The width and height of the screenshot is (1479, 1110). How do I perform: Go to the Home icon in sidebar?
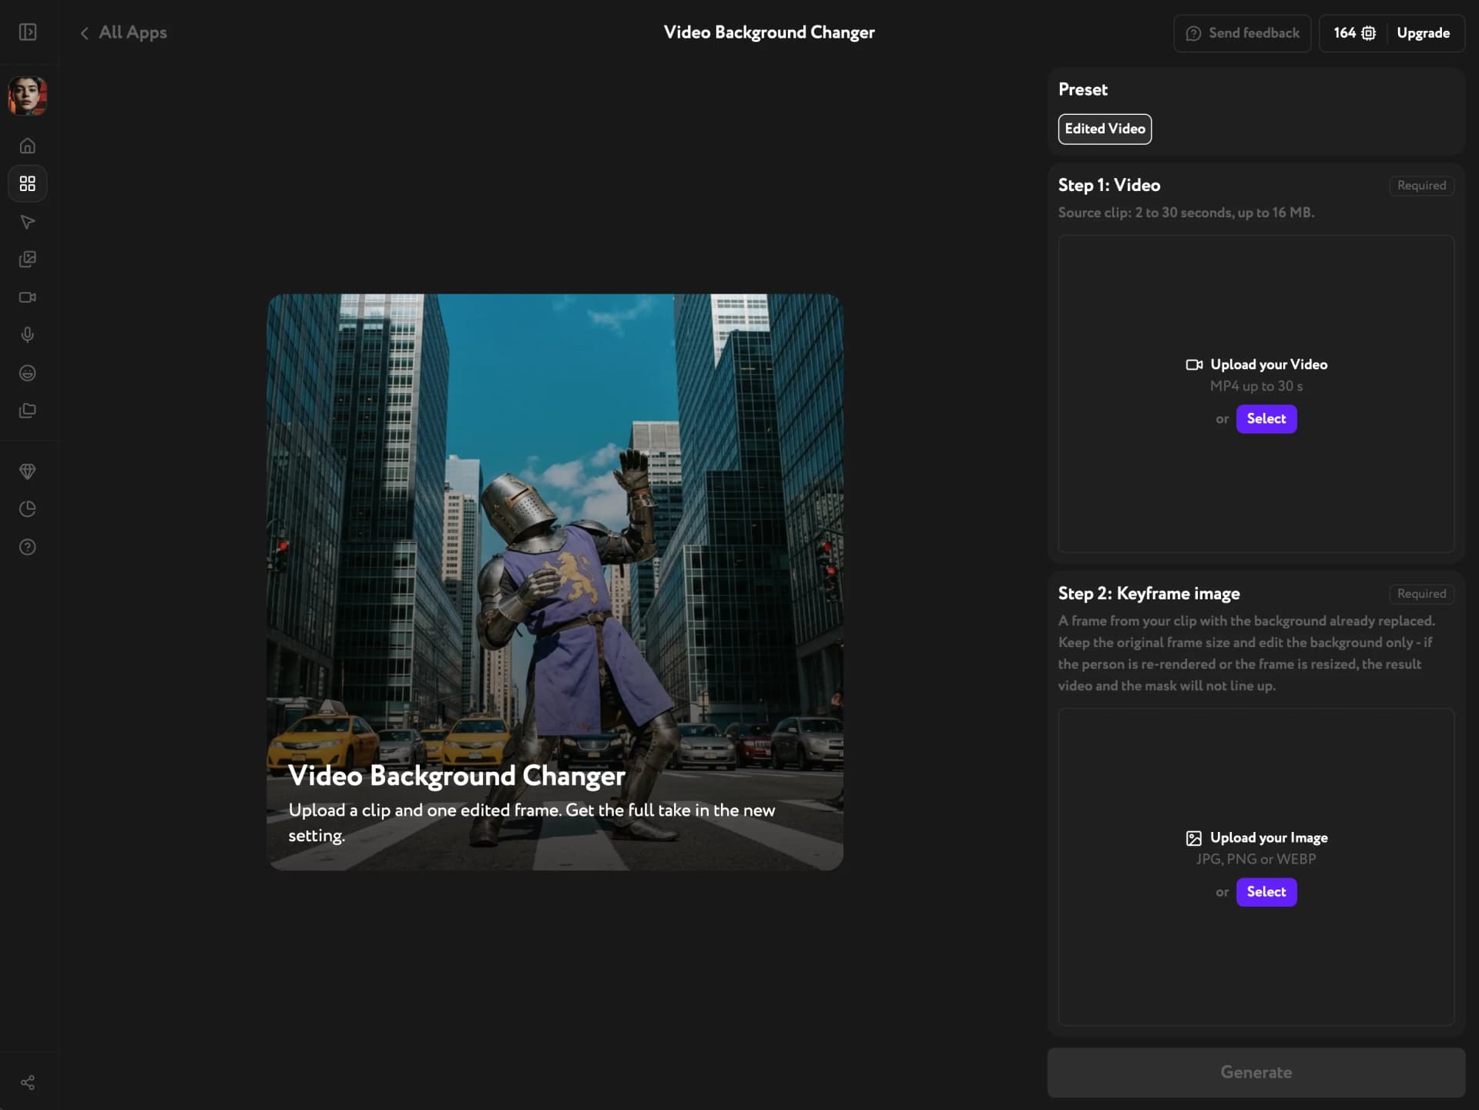(x=28, y=146)
